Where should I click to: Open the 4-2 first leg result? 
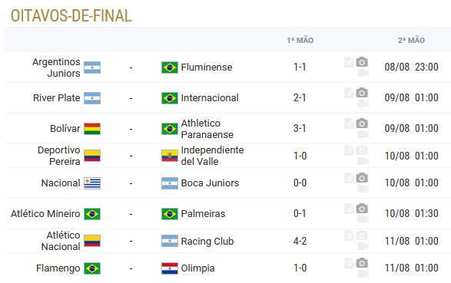[x=300, y=241]
